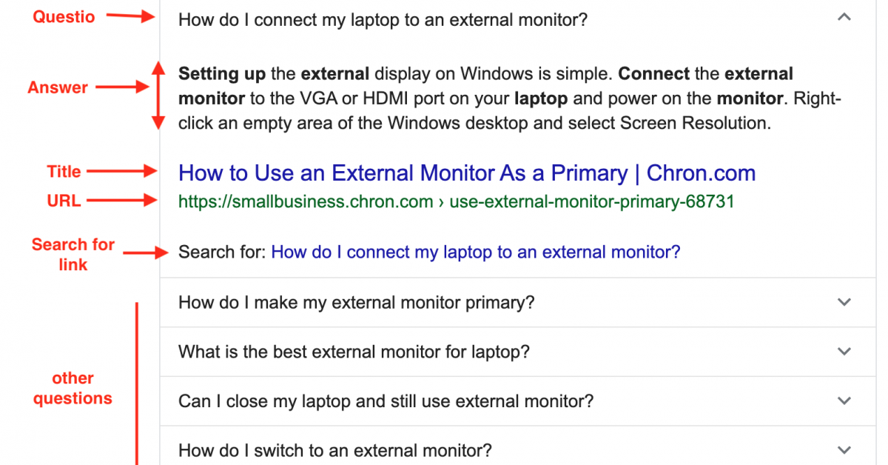Click the red "Questio" annotation label
This screenshot has width=888, height=465.
(64, 17)
